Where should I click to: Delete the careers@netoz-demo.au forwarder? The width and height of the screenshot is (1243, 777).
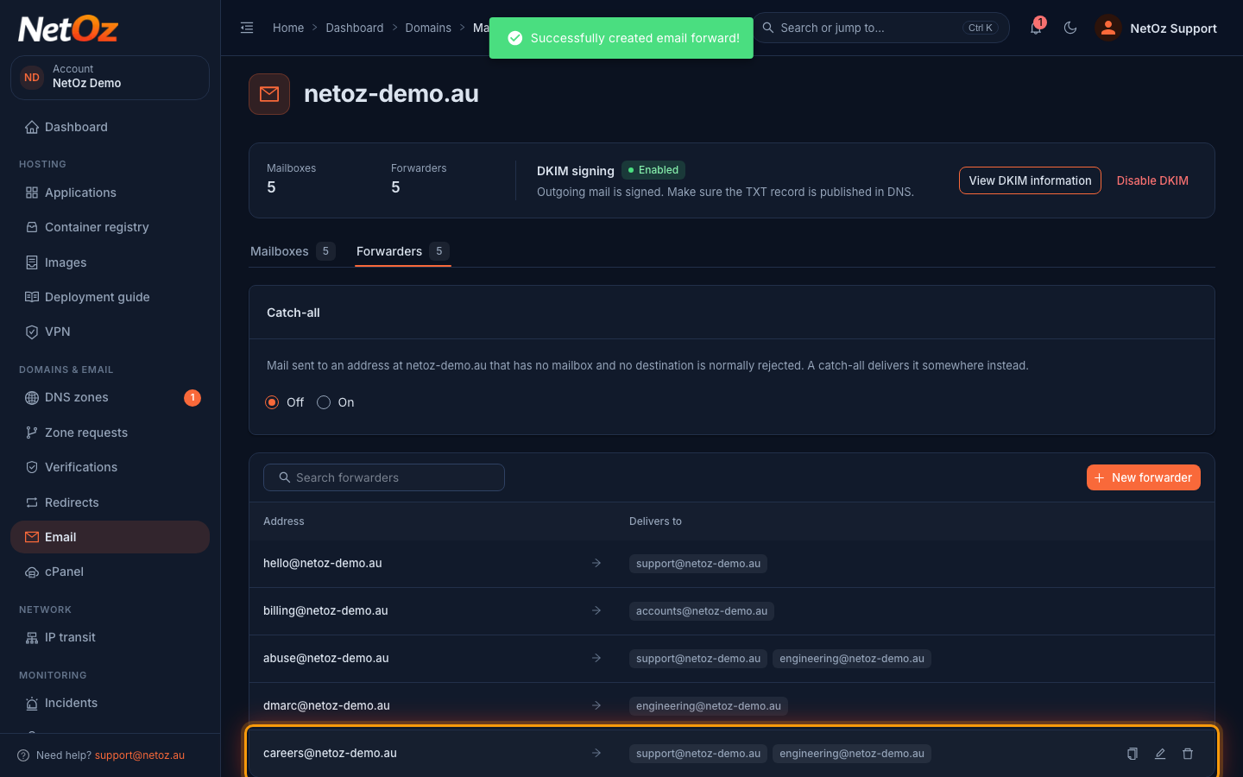[x=1188, y=754]
